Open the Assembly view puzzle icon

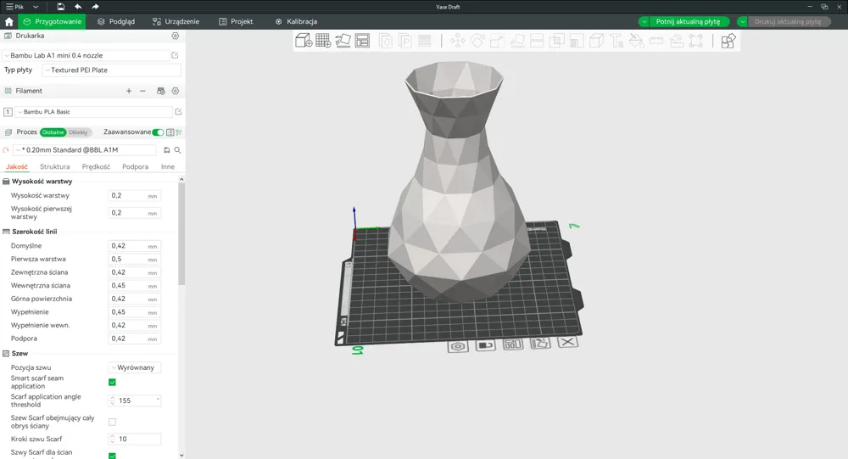[x=728, y=41]
